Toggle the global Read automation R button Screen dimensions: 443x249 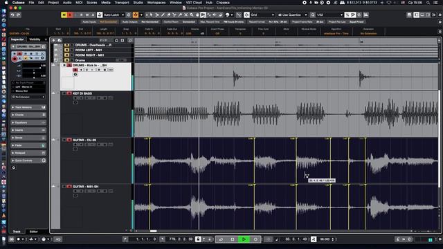pos(81,15)
